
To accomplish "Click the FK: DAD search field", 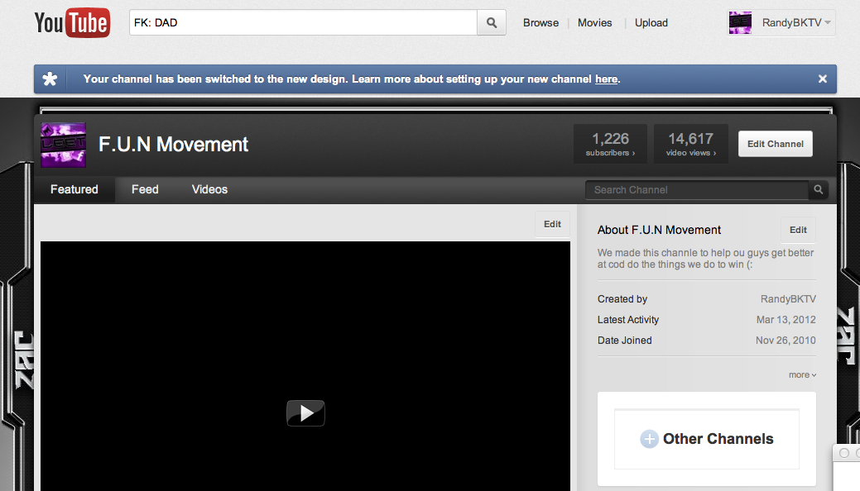I will click(x=303, y=22).
